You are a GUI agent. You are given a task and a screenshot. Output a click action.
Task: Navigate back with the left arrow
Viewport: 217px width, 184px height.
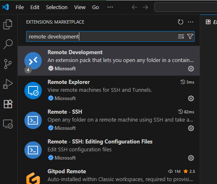tap(134, 7)
